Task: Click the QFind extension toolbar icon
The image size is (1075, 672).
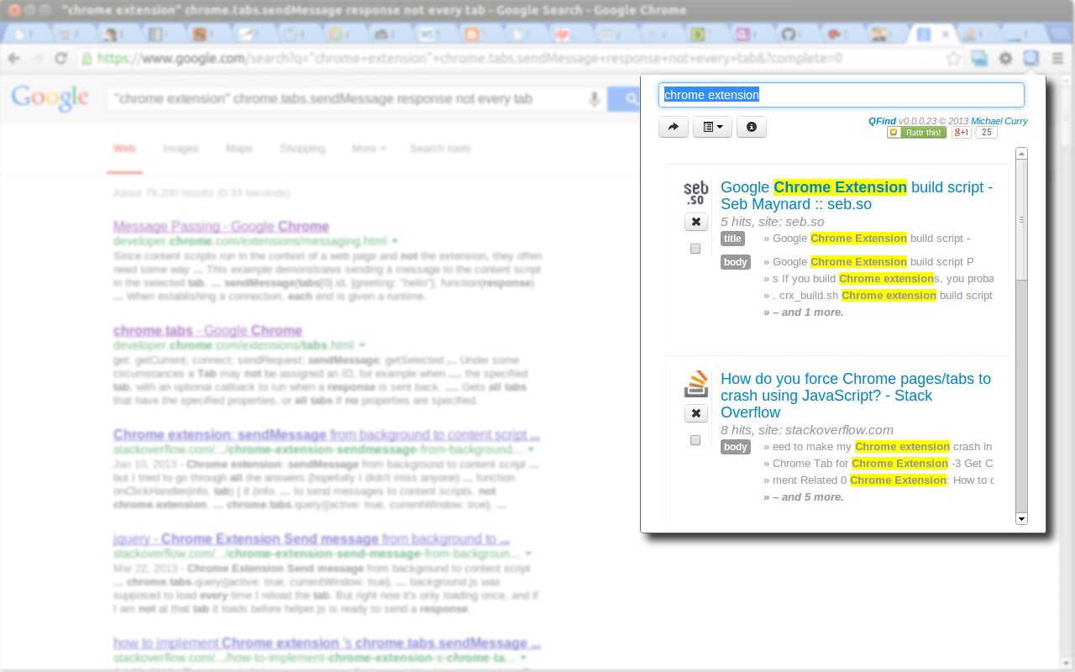Action: [1029, 58]
